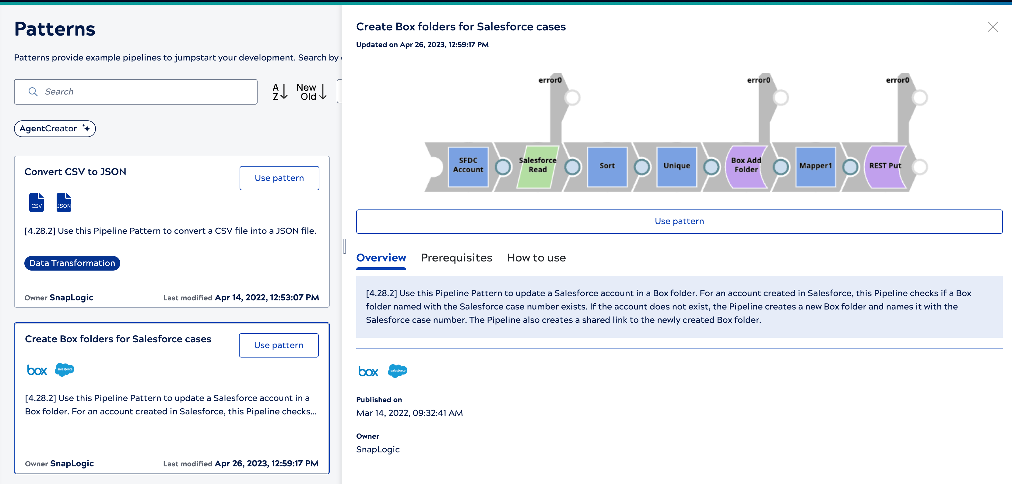Toggle A-Z alphabetical sort order
Image resolution: width=1012 pixels, height=484 pixels.
[280, 92]
